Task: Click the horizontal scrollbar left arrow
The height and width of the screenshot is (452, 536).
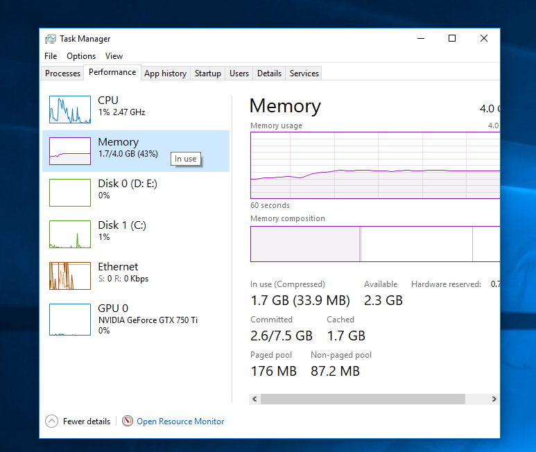Action: pos(255,399)
